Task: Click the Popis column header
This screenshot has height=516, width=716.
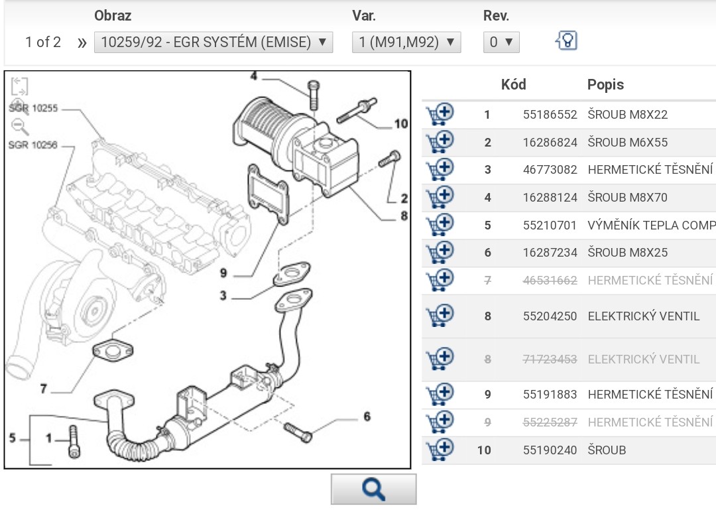Action: pyautogui.click(x=605, y=84)
